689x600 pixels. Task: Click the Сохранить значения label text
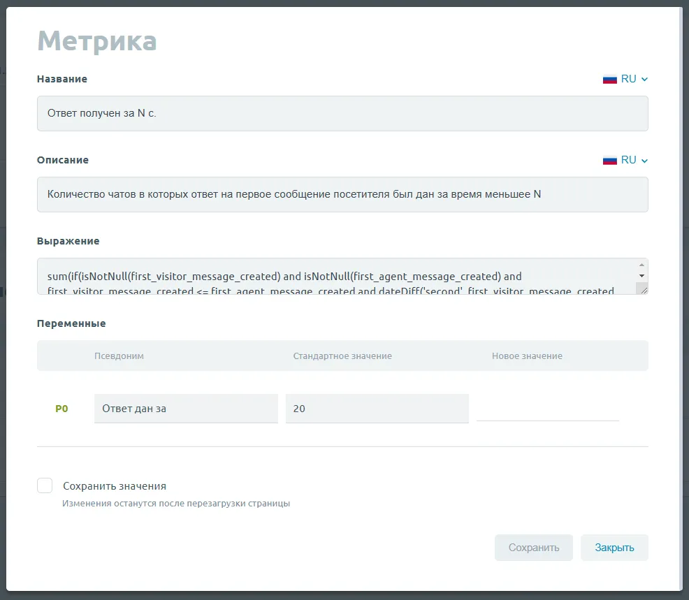[115, 486]
